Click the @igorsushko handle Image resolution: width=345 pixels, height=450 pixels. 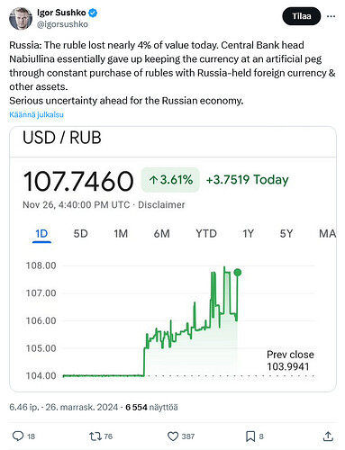coord(62,24)
